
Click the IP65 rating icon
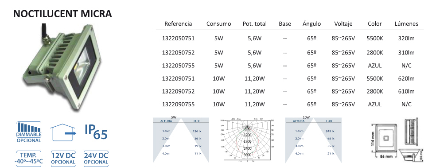point(96,132)
